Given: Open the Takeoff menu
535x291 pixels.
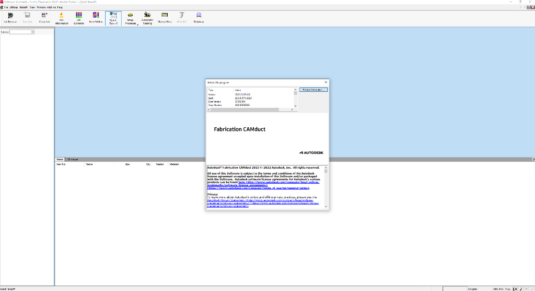Looking at the screenshot, I should (x=24, y=7).
